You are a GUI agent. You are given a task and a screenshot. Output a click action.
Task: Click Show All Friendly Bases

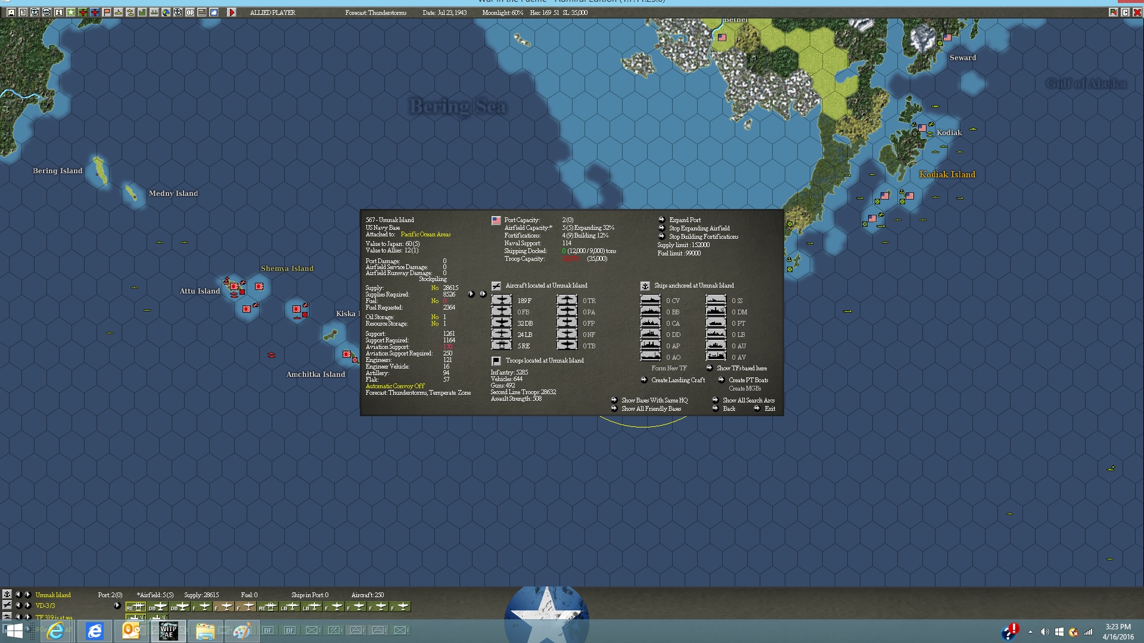pyautogui.click(x=651, y=408)
